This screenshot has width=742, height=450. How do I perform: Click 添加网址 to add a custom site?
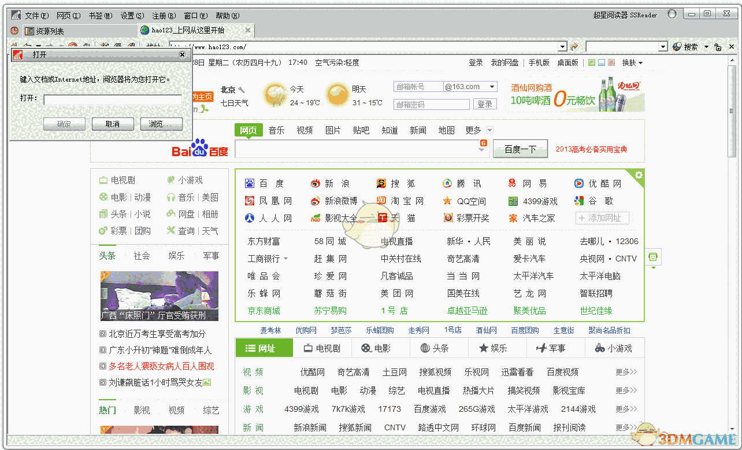point(601,218)
